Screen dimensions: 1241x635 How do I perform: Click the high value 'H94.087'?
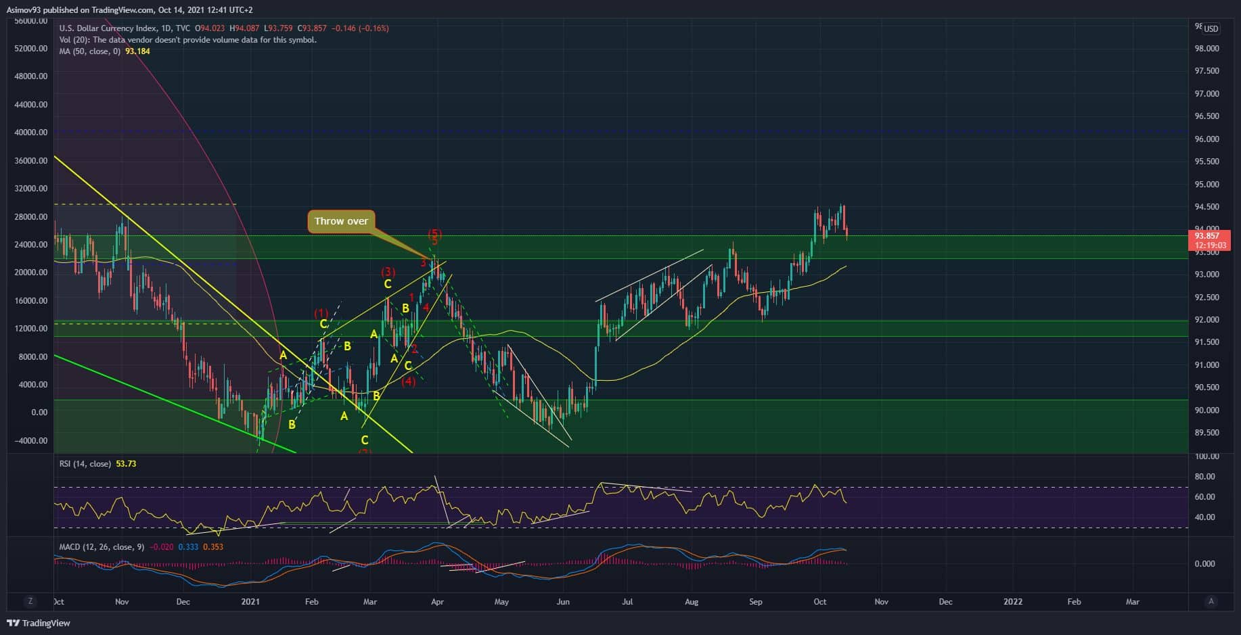[245, 28]
